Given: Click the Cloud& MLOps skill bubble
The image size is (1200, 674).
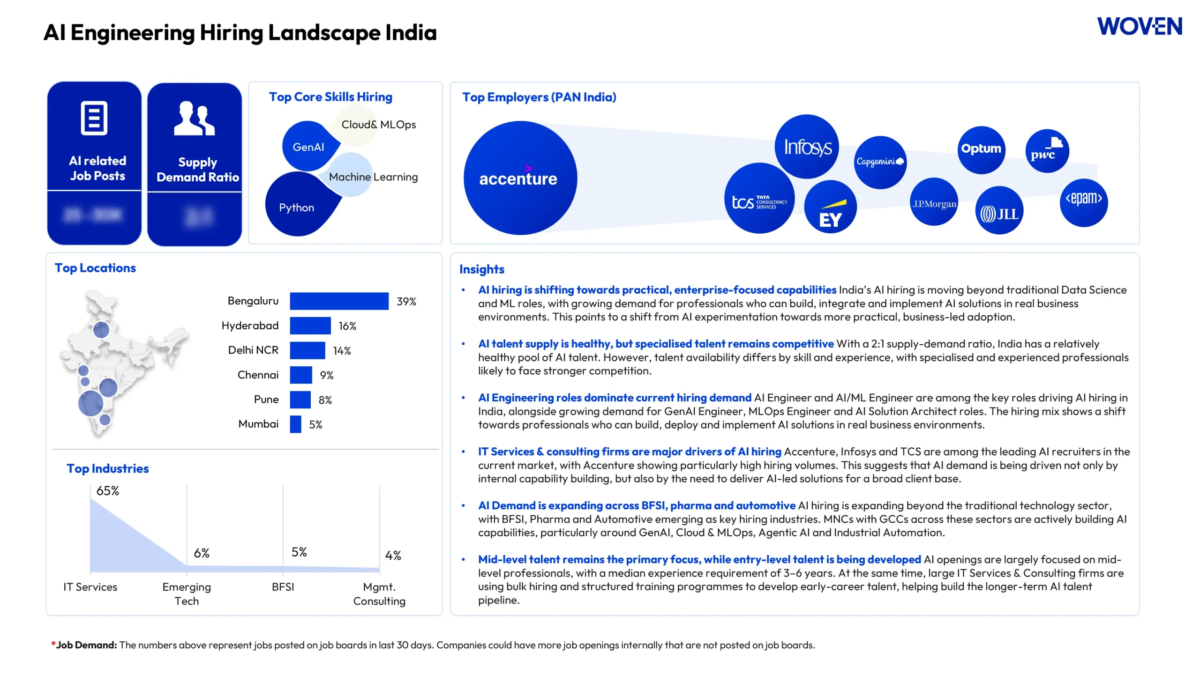Looking at the screenshot, I should point(357,125).
